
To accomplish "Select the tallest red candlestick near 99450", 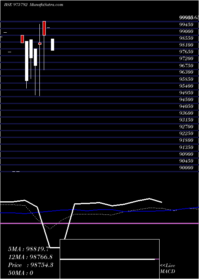I will [x=44, y=28].
